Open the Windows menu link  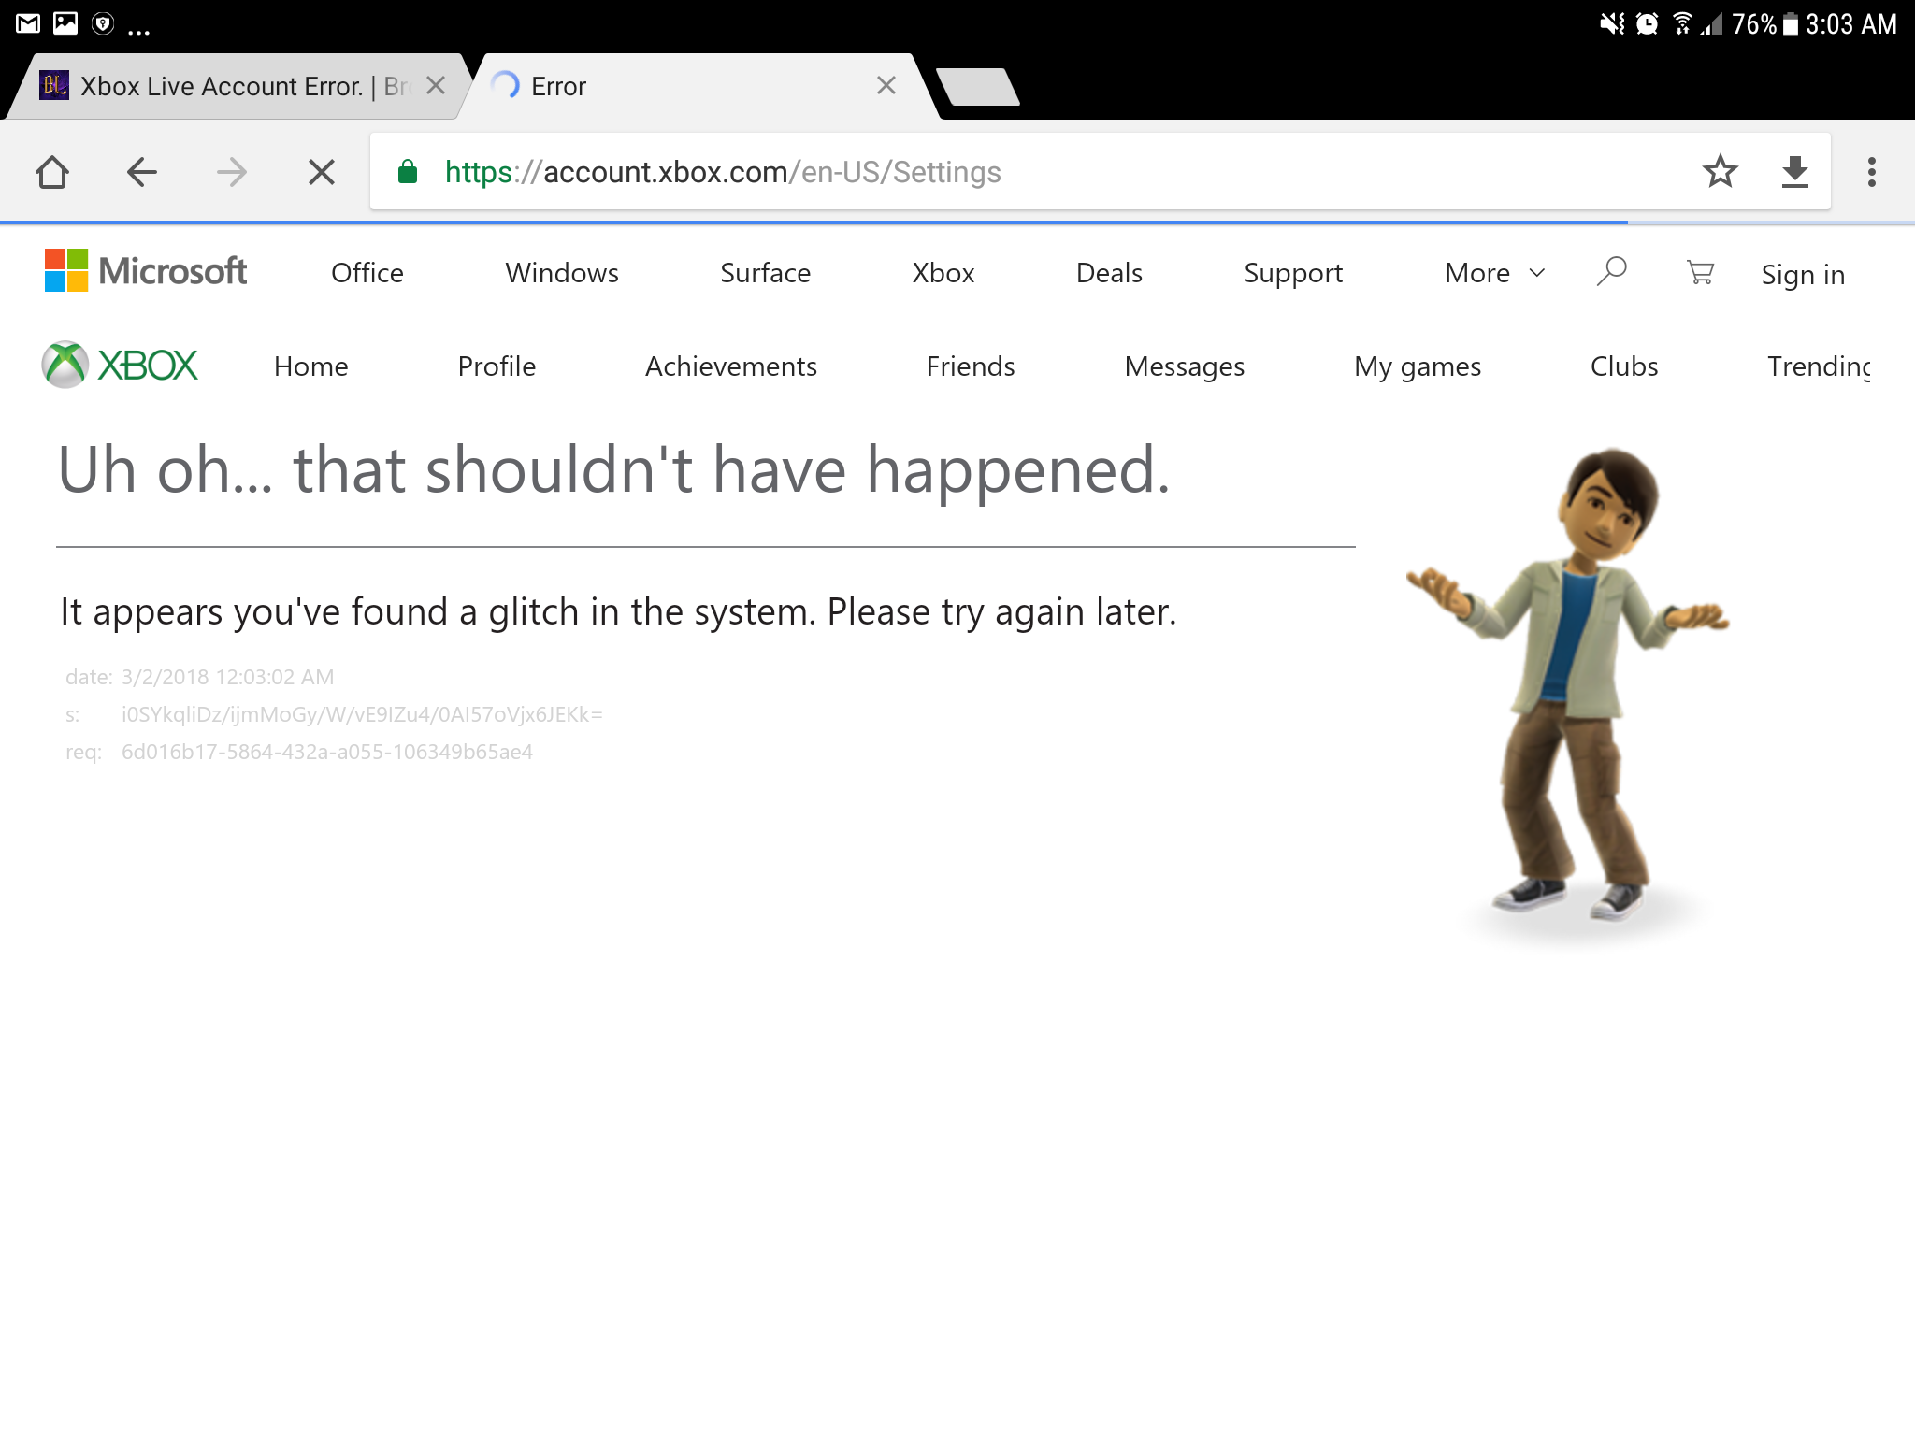(x=562, y=273)
